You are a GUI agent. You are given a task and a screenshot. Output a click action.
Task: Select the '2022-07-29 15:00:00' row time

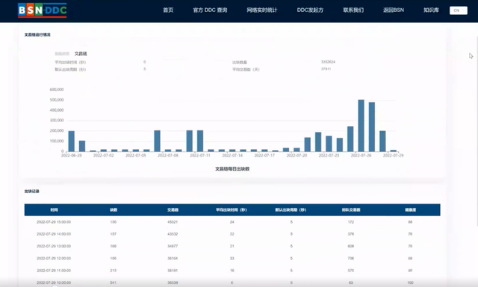[x=54, y=222]
